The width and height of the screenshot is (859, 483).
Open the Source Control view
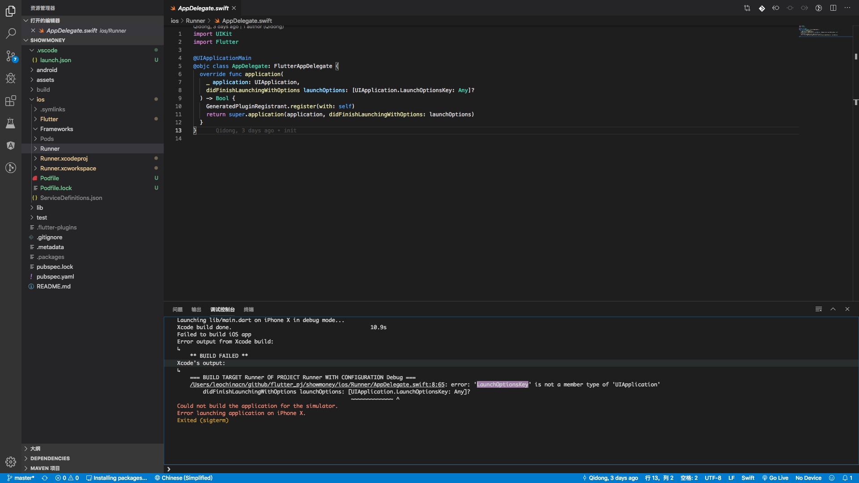point(11,56)
